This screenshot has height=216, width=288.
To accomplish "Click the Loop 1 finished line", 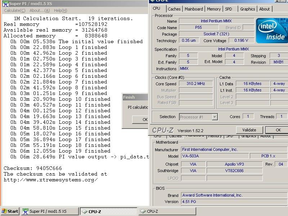I will [x=59, y=47].
